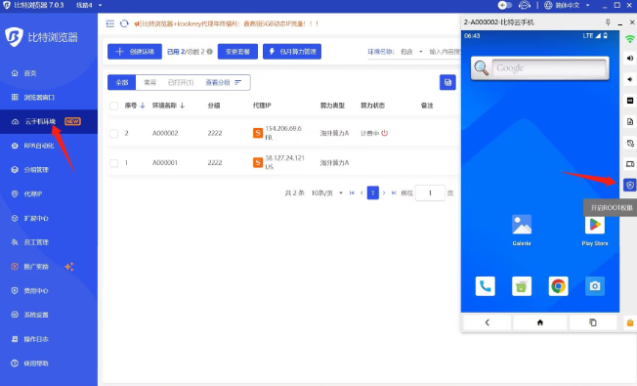Sort by 环境名称 column arrow
This screenshot has width=637, height=386.
(x=183, y=106)
